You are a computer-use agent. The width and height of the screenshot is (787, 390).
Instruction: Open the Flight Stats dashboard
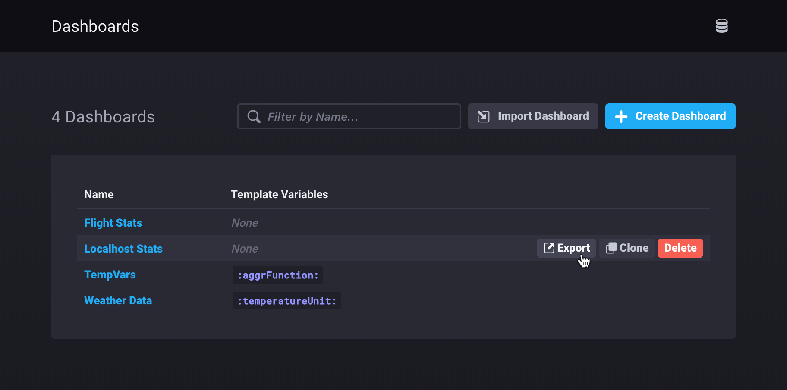pyautogui.click(x=113, y=223)
